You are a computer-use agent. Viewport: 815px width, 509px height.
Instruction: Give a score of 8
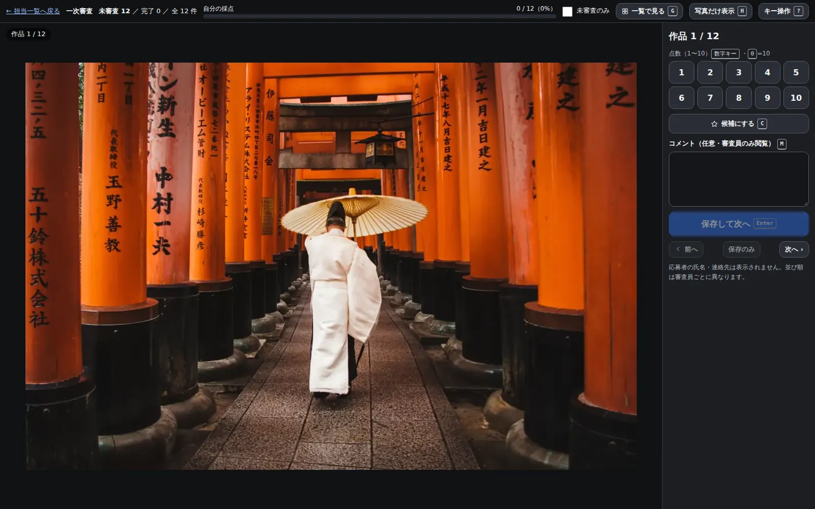click(739, 98)
